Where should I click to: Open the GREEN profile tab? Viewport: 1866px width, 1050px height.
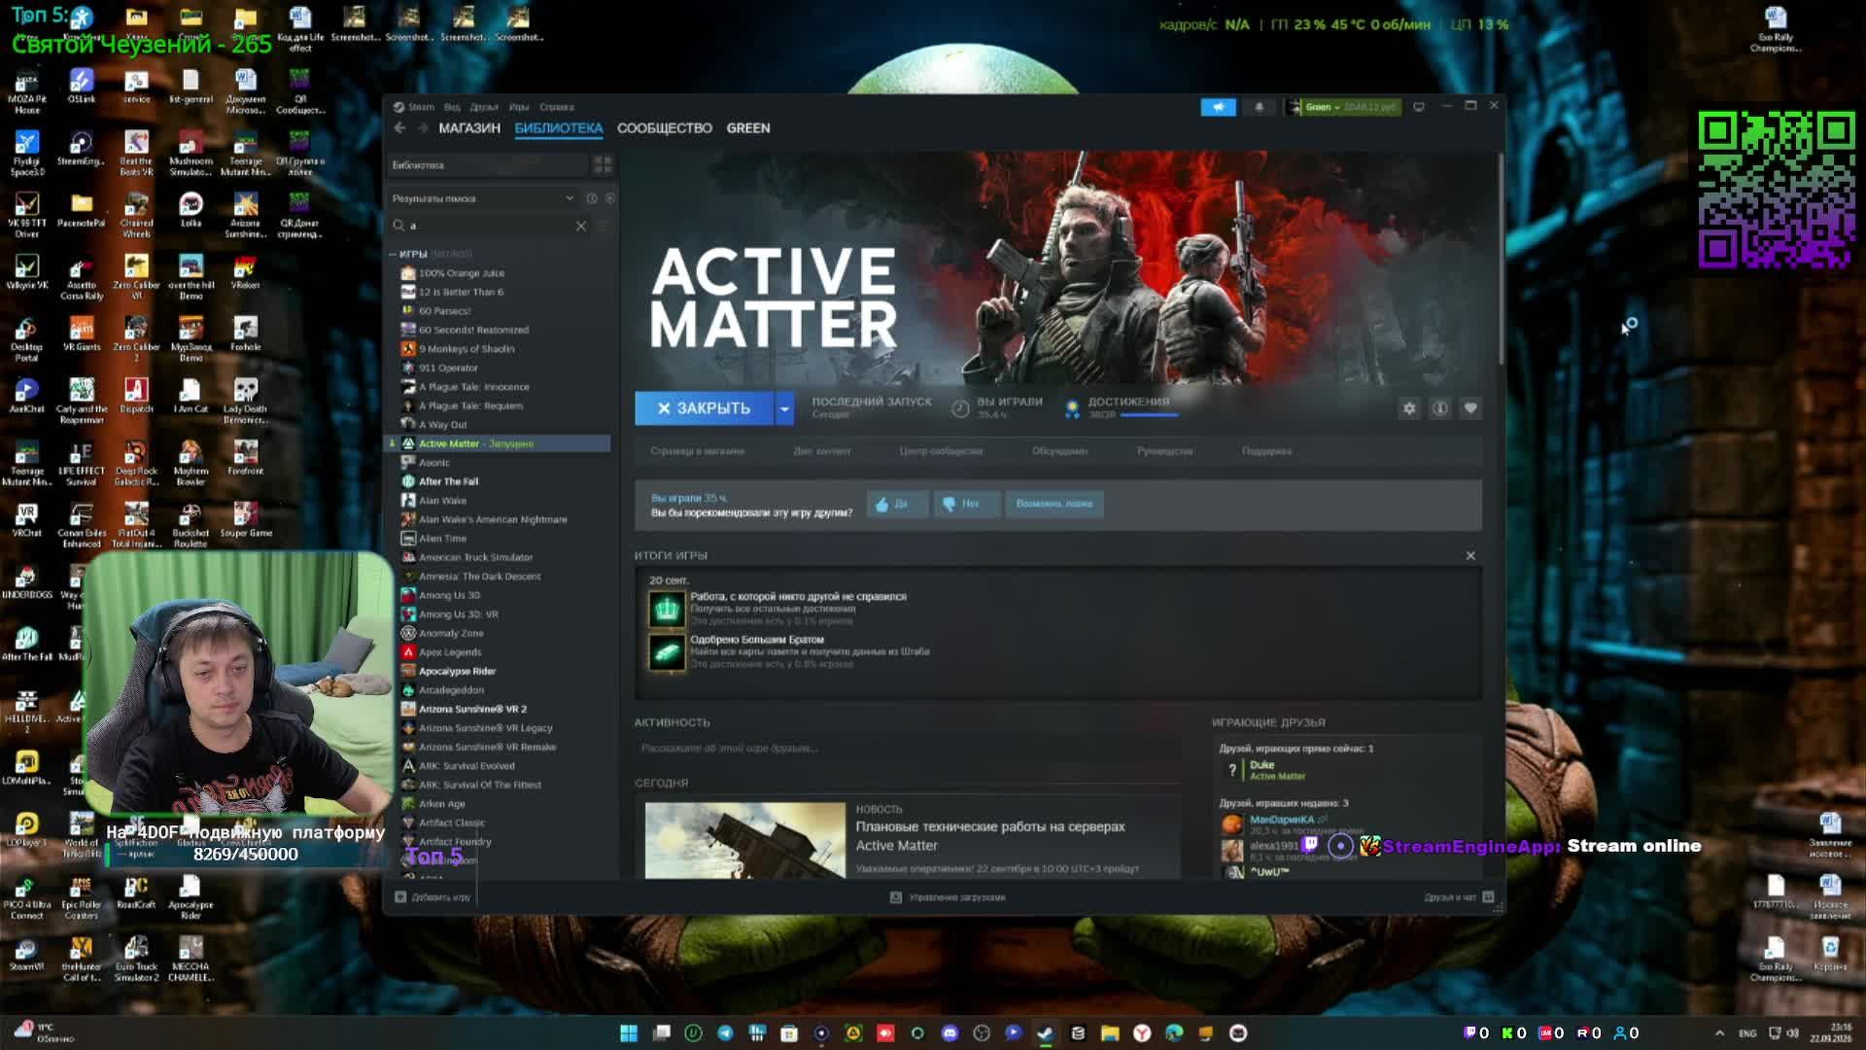tap(748, 128)
